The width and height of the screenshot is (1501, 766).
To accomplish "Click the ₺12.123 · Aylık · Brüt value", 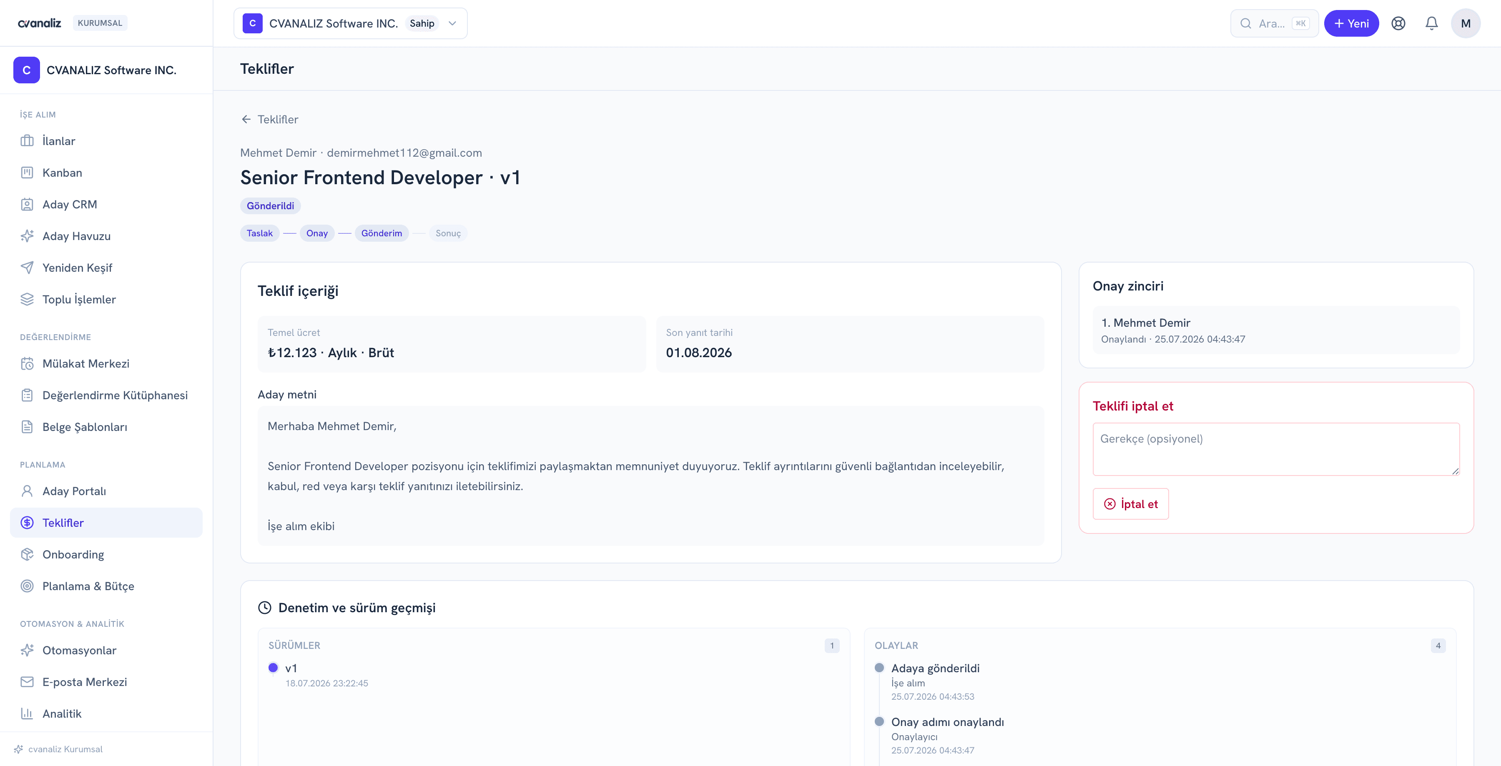I will point(330,353).
